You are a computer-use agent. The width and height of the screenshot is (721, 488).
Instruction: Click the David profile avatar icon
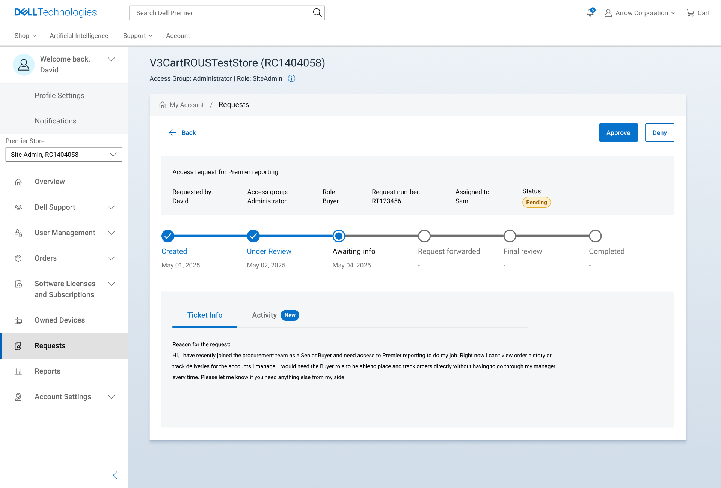pos(24,65)
